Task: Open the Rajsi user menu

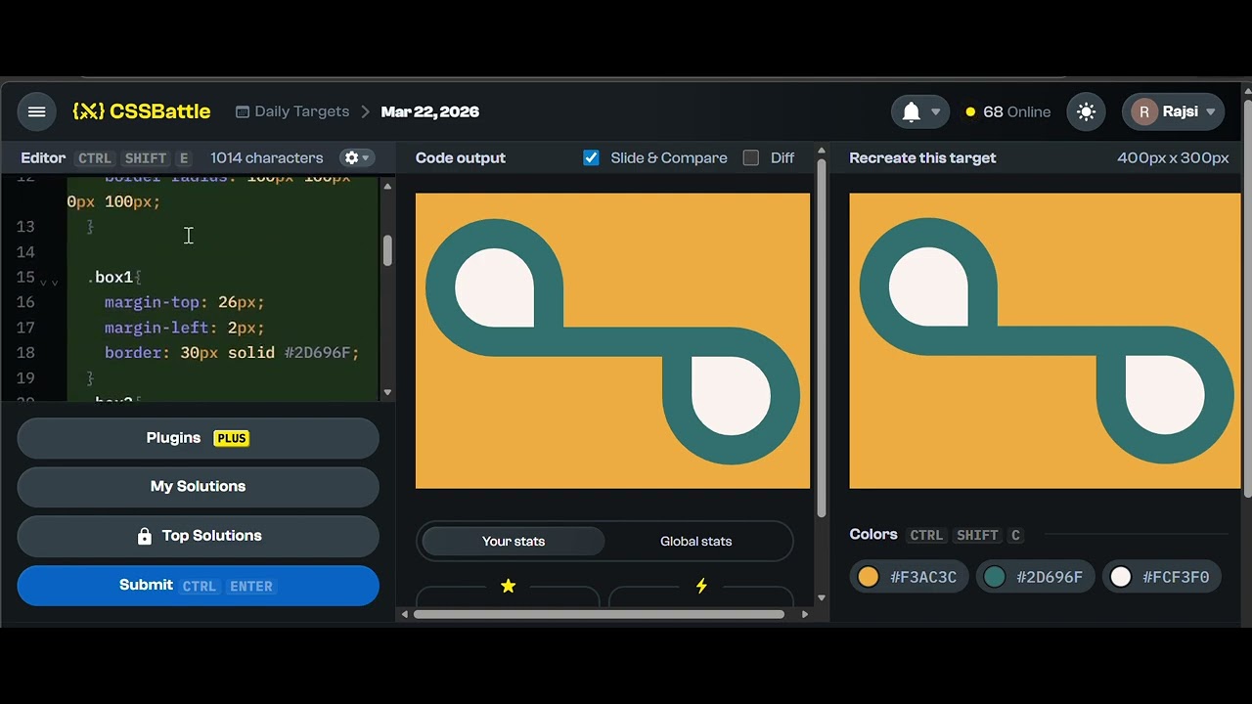Action: point(1173,111)
